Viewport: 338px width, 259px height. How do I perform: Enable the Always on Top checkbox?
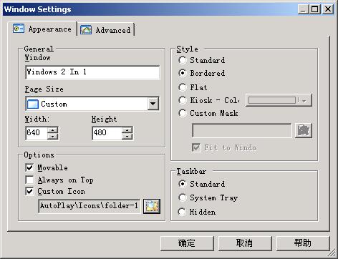coord(29,180)
